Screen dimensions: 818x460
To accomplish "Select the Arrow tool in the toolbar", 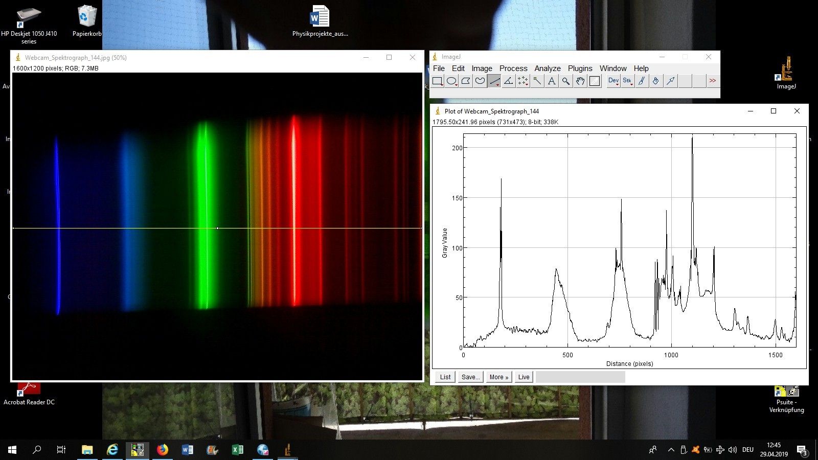I will 670,81.
